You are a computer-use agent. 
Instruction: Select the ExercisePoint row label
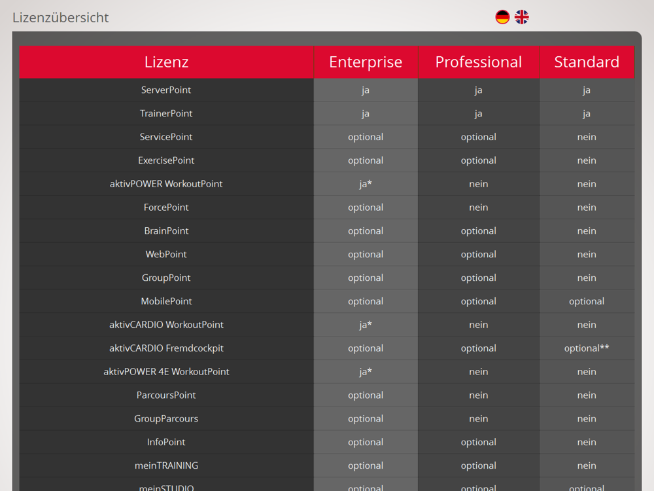coord(166,160)
